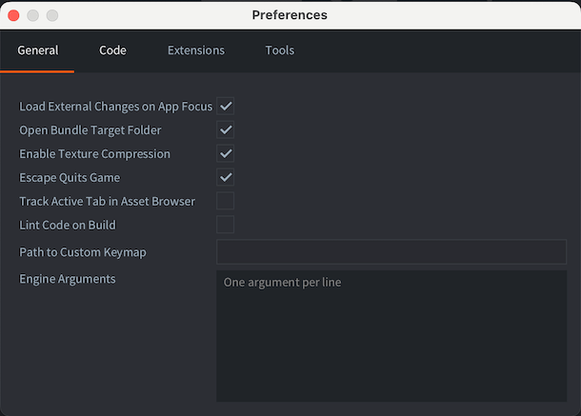581x416 pixels.
Task: Click the Escape Quits Game label
Action: point(70,178)
